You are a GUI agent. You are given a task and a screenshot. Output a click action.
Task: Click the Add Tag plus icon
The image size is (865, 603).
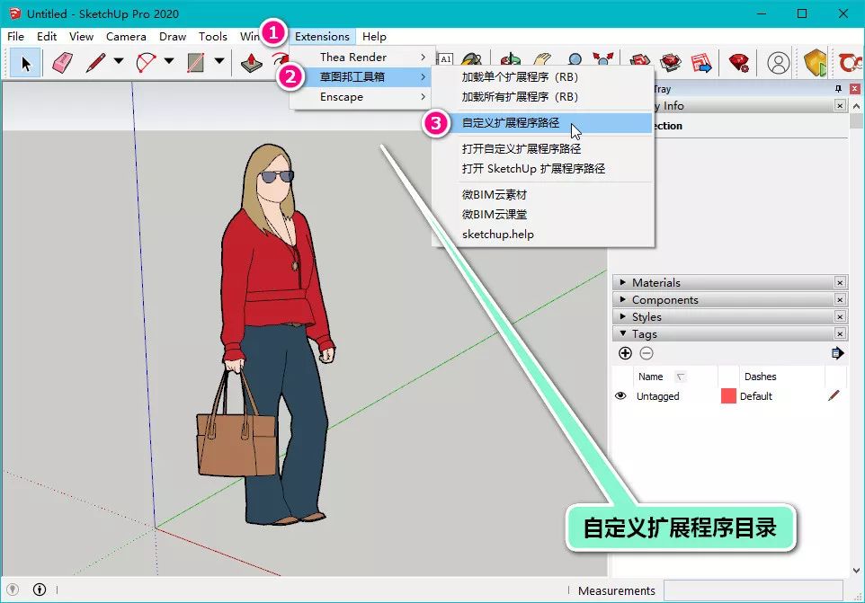tap(625, 353)
